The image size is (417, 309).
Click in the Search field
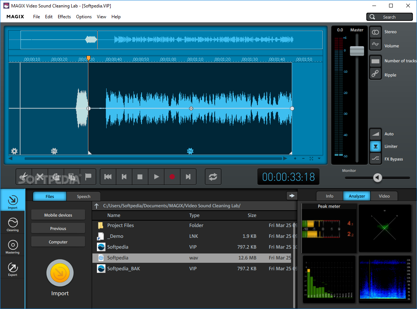(389, 17)
